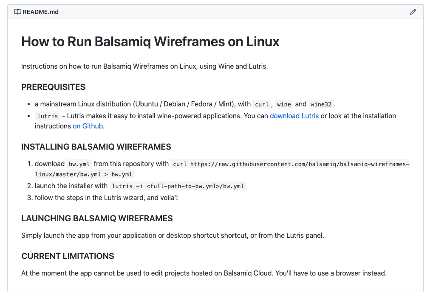Click the book icon beside README.md

[17, 12]
